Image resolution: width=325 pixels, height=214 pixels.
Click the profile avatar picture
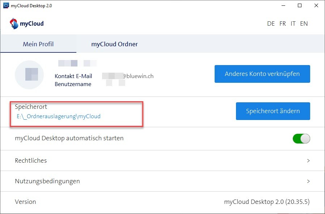tap(31, 74)
